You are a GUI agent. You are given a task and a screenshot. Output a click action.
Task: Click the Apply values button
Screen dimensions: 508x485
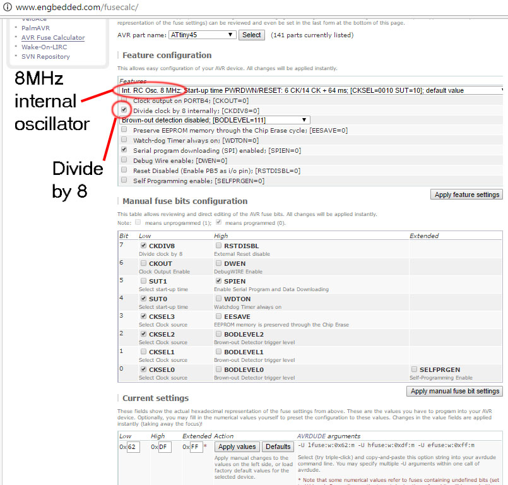237,446
